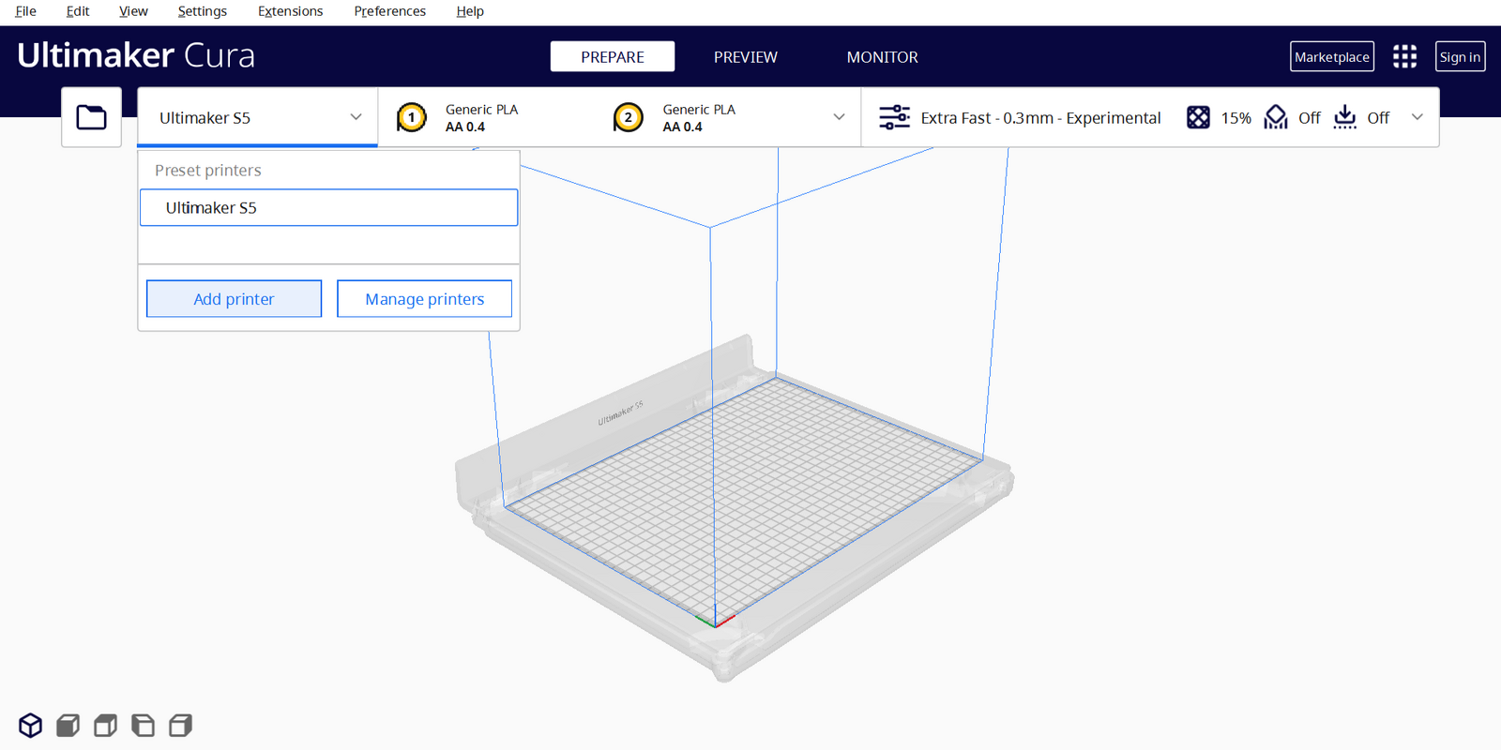Select 3D perspective view cube icon
Viewport: 1501px width, 750px height.
[x=30, y=726]
